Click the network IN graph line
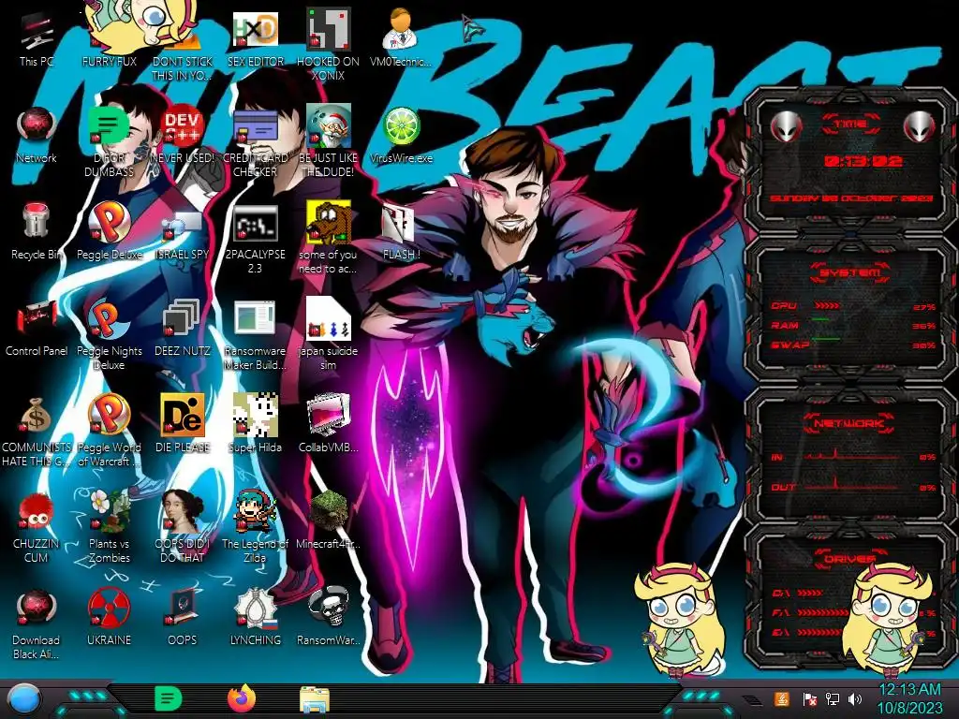The height and width of the screenshot is (719, 959). click(851, 456)
